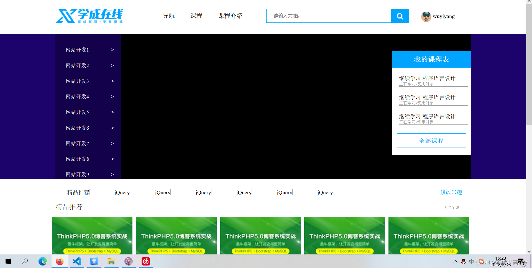Click the wuyiyang user avatar

(x=426, y=17)
